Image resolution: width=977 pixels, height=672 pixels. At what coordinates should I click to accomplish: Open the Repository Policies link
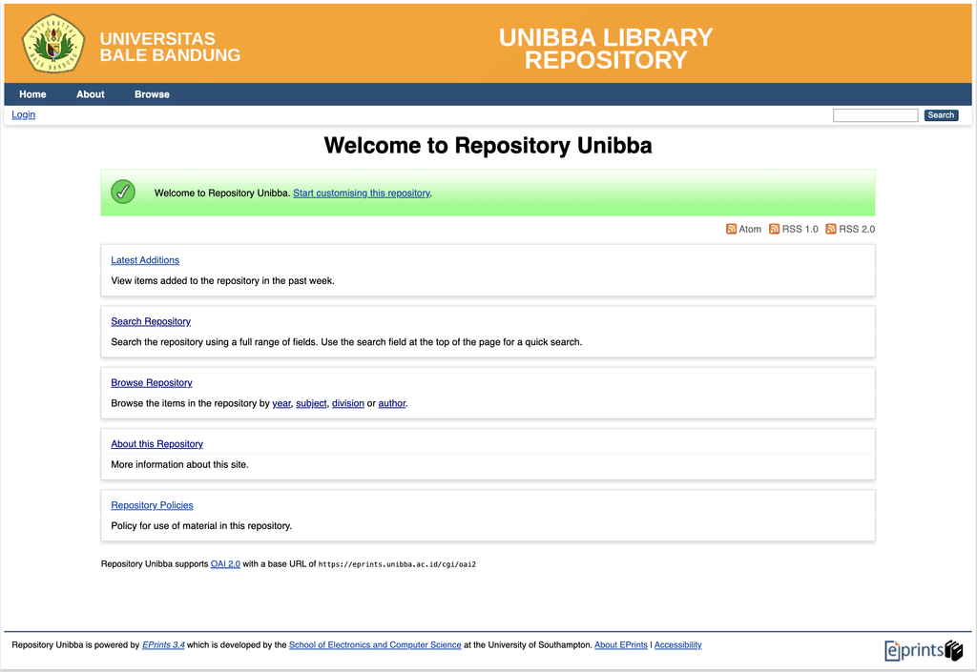click(152, 505)
